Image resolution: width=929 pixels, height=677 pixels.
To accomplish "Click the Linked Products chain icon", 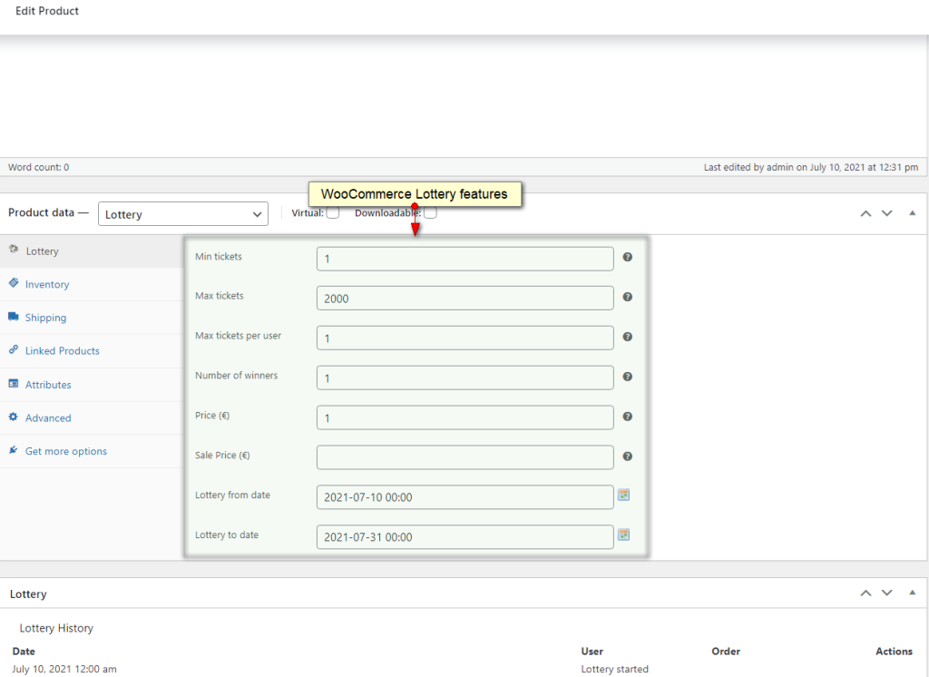I will click(14, 349).
